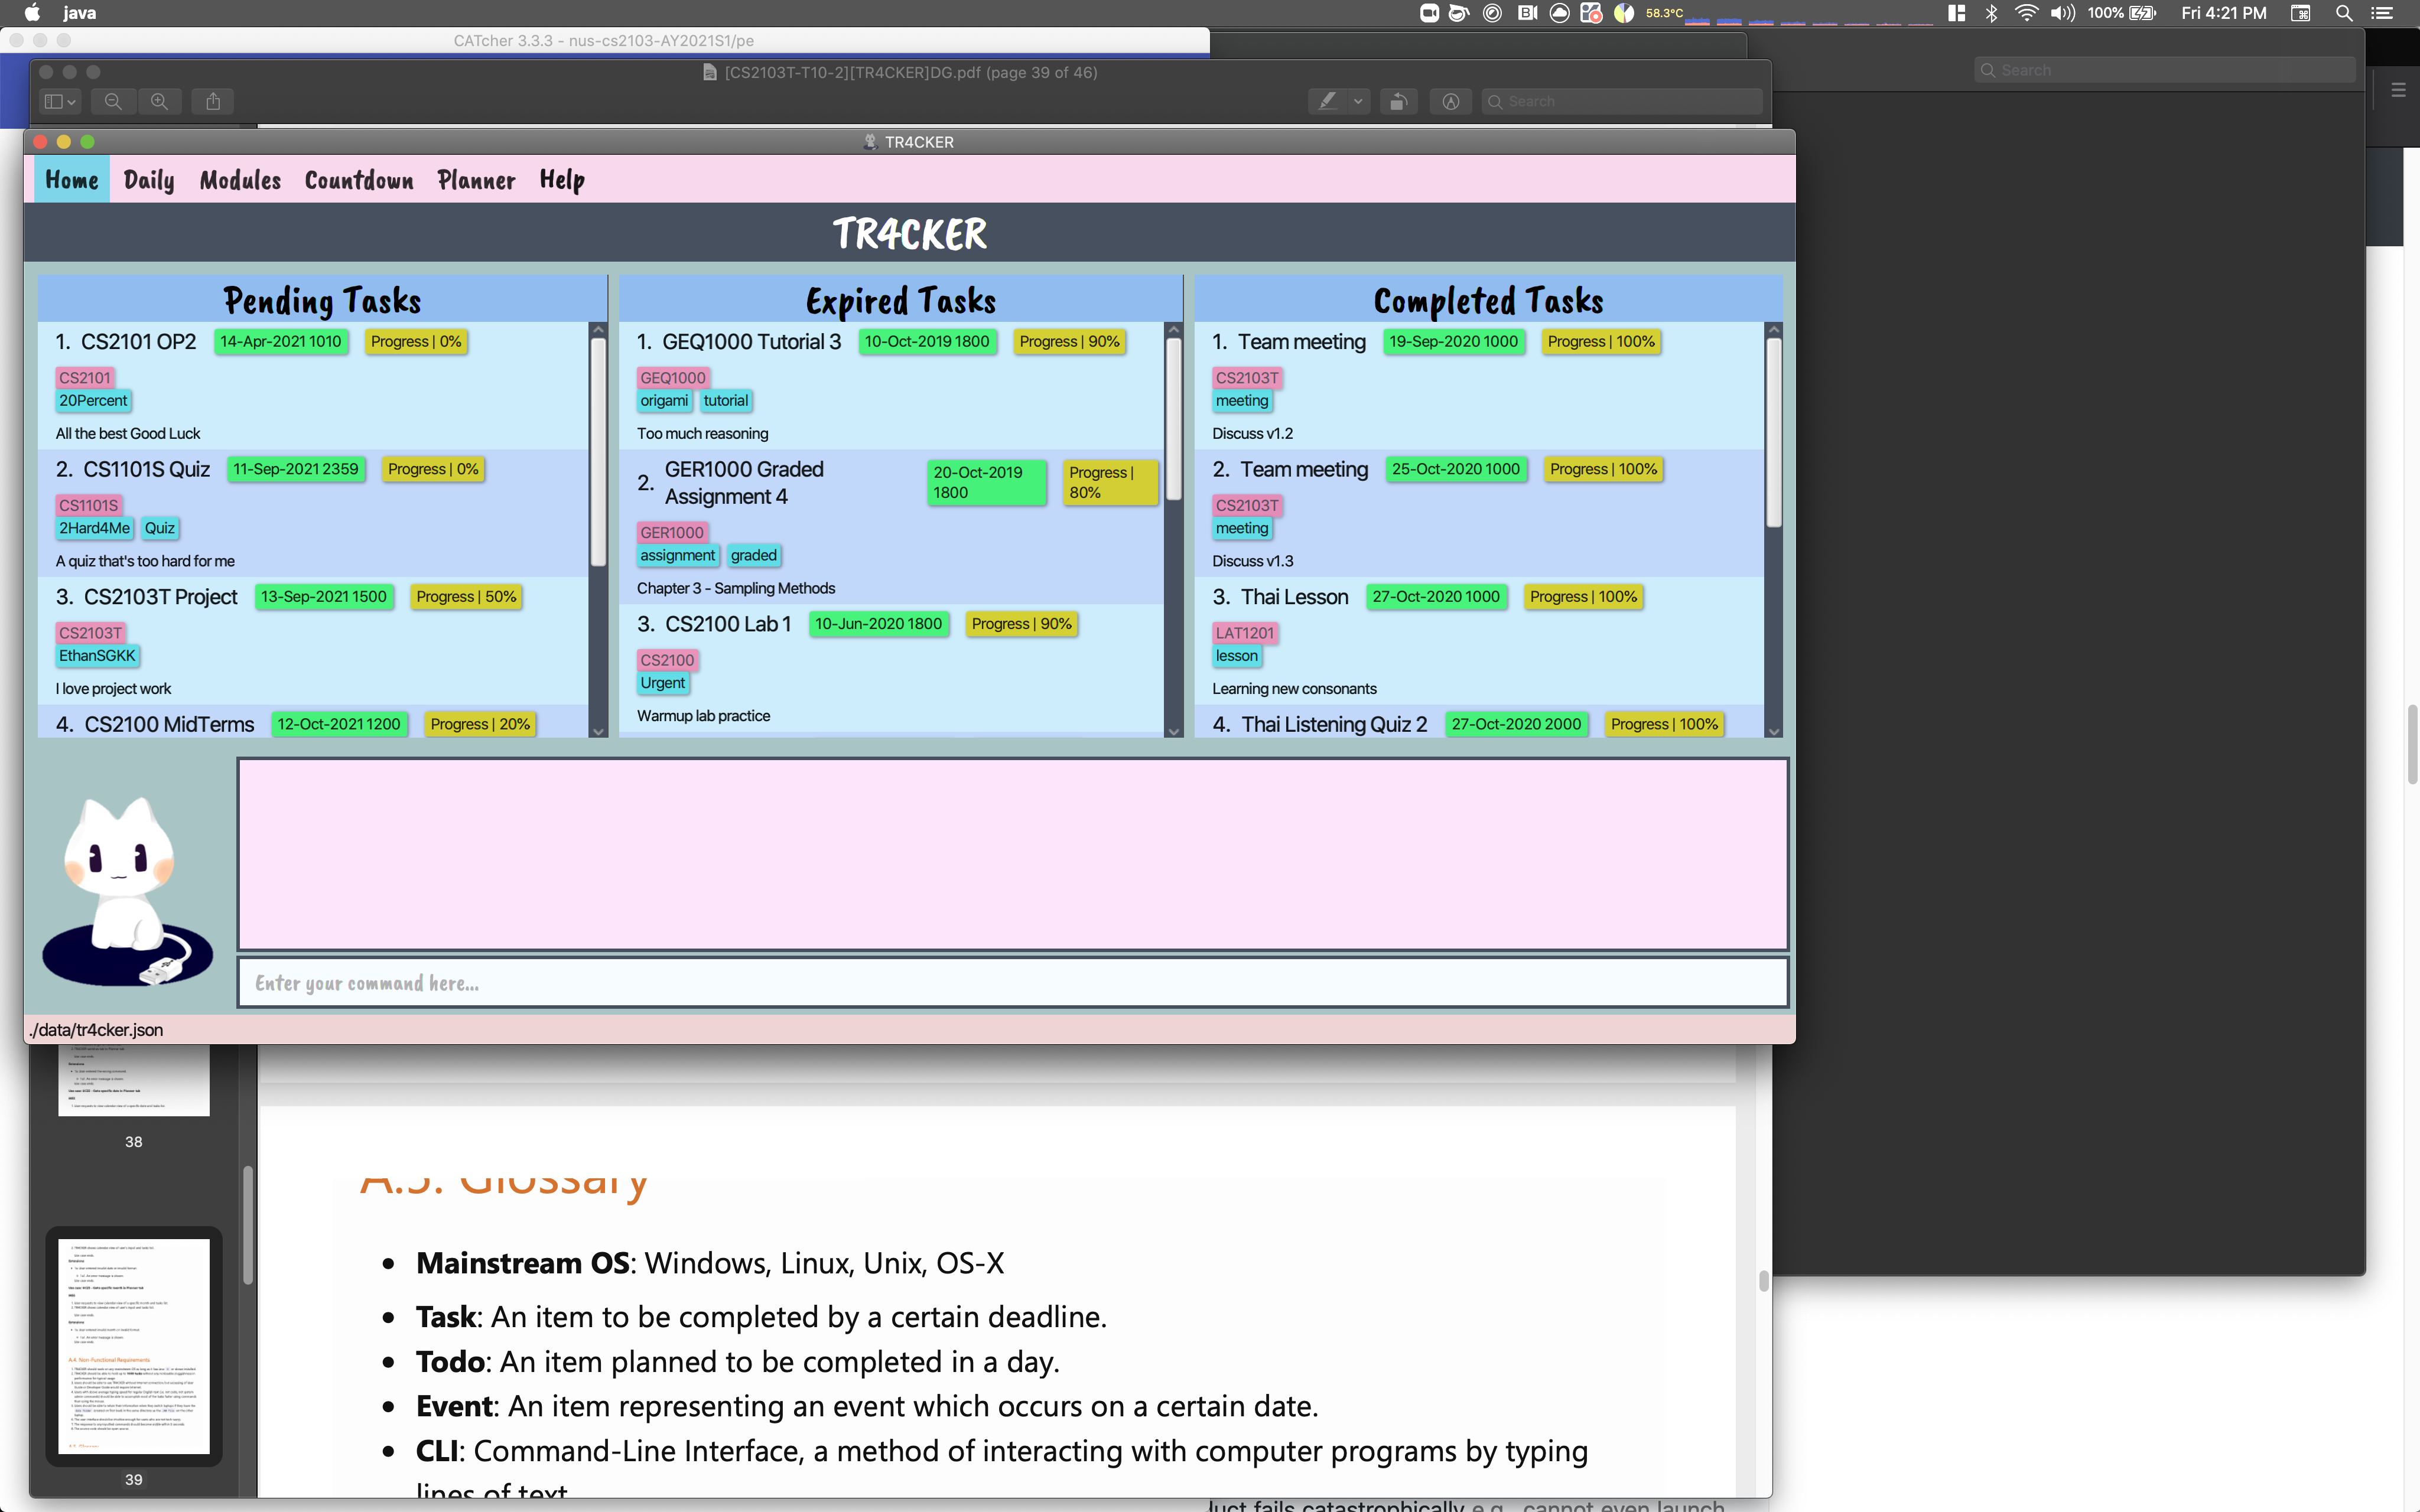Open the Countdown tab
The image size is (2420, 1512).
tap(358, 180)
